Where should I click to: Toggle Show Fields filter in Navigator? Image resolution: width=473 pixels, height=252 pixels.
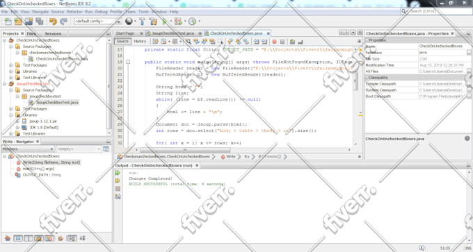pyautogui.click(x=18, y=238)
